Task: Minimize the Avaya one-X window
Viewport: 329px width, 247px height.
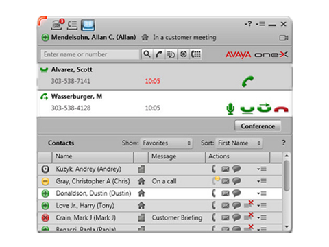Action: click(x=272, y=25)
